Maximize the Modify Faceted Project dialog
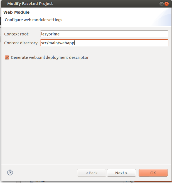This screenshot has width=172, height=183. click(161, 4)
